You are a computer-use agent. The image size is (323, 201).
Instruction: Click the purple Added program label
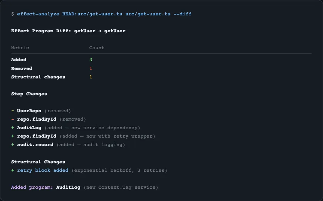coord(32,187)
